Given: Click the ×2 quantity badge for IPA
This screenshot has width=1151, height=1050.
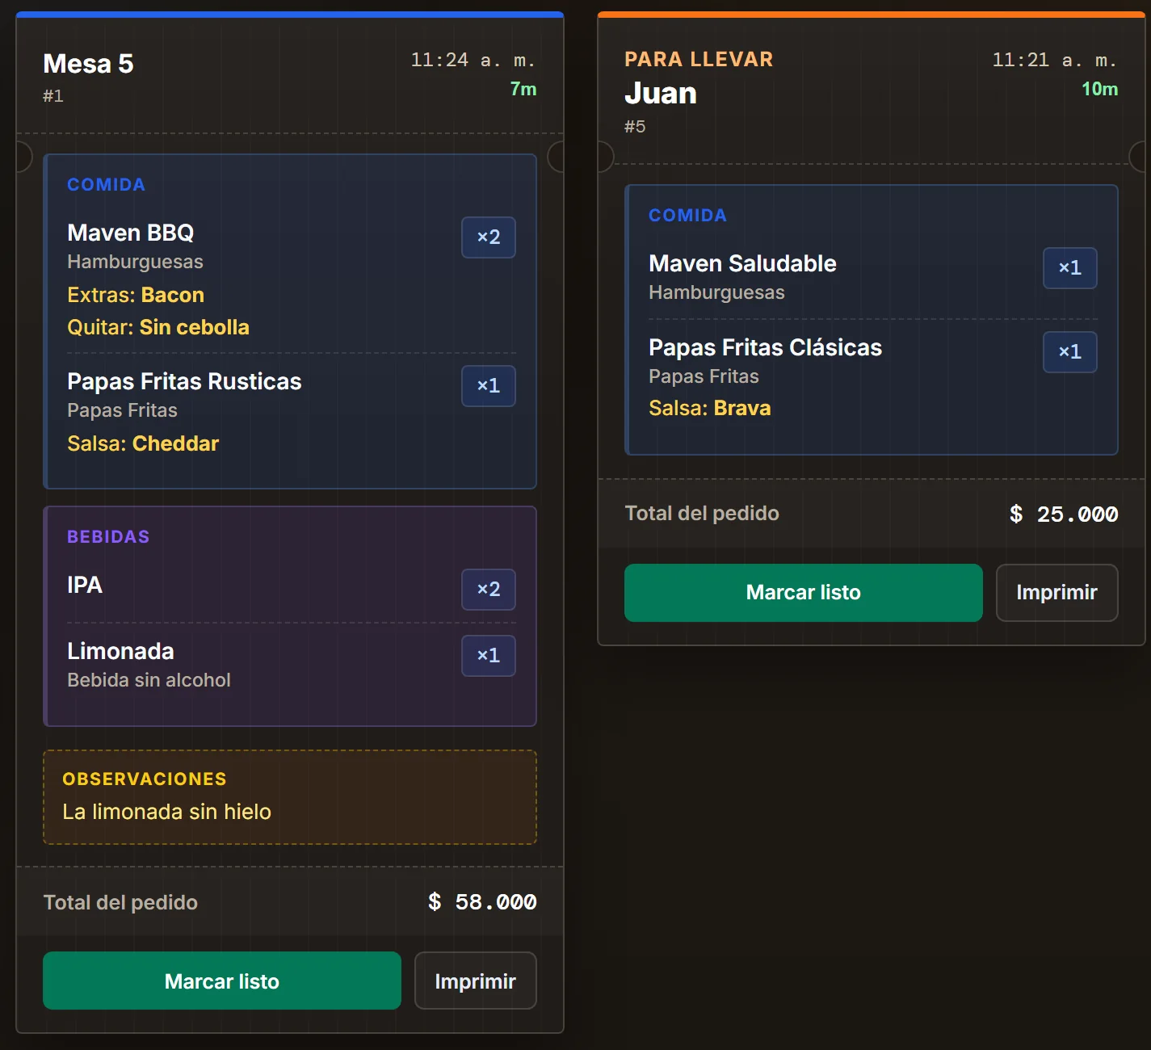Looking at the screenshot, I should click(489, 590).
